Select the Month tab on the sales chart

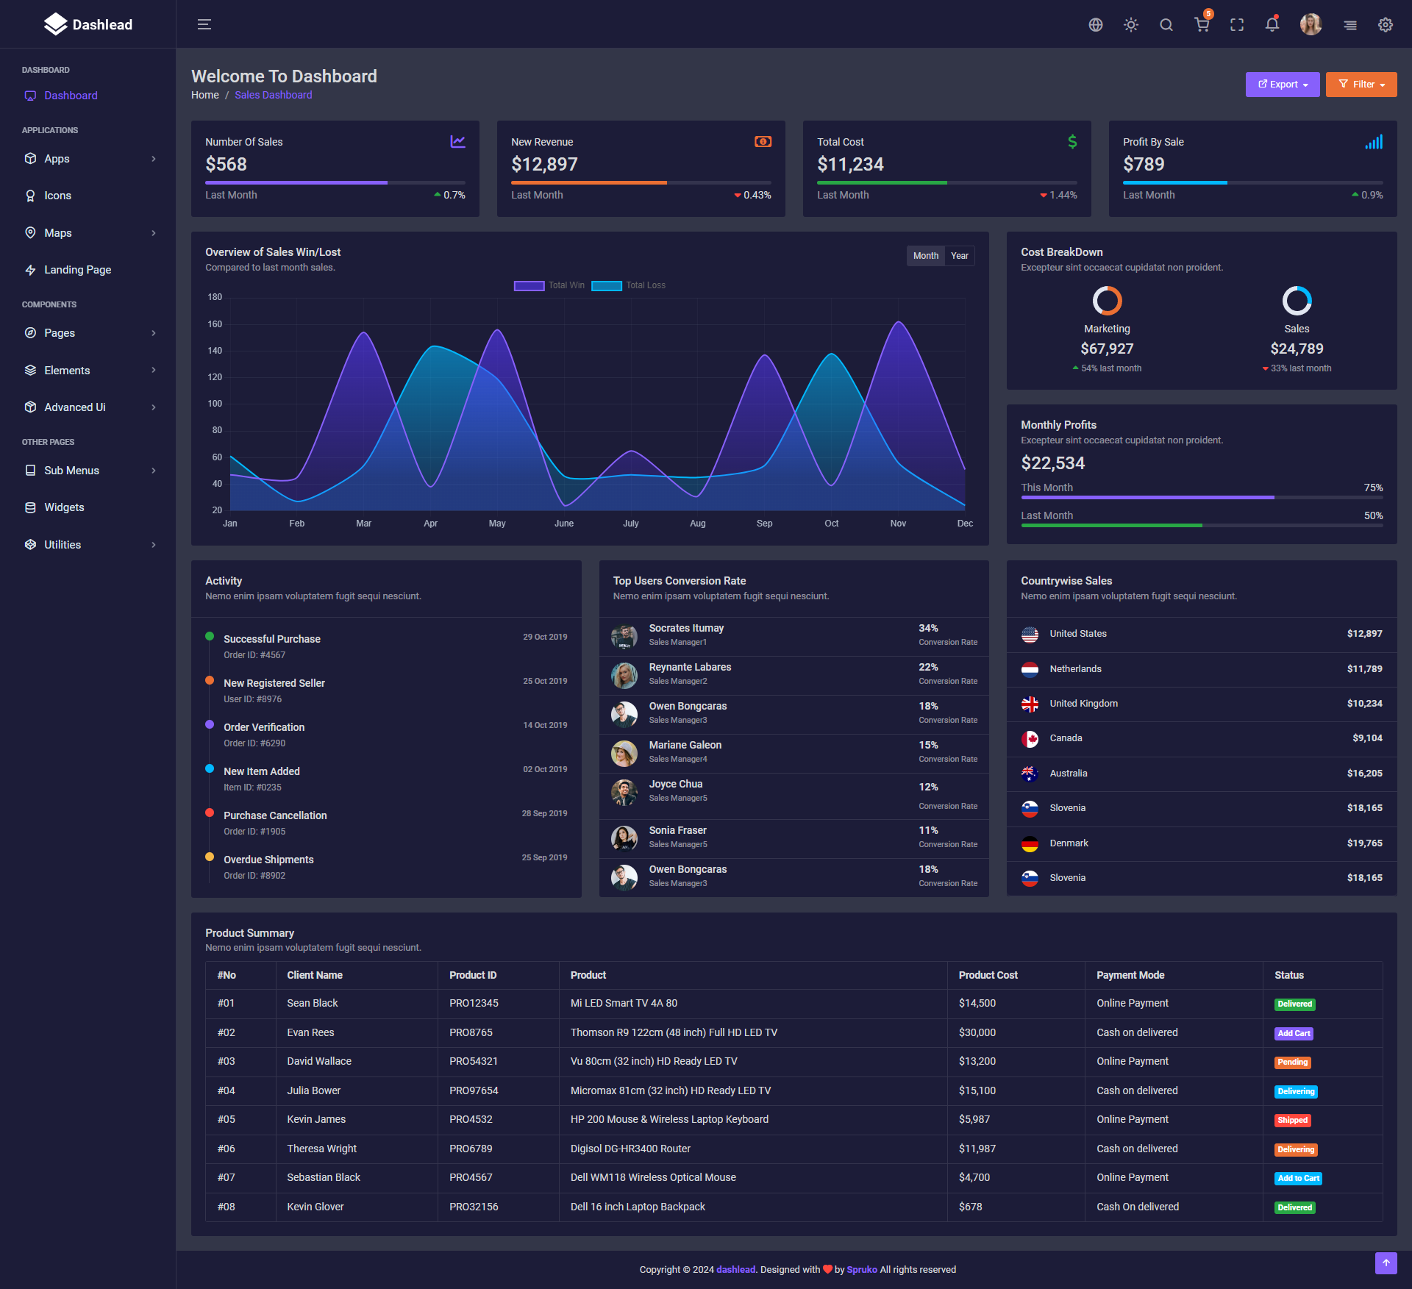(x=926, y=256)
